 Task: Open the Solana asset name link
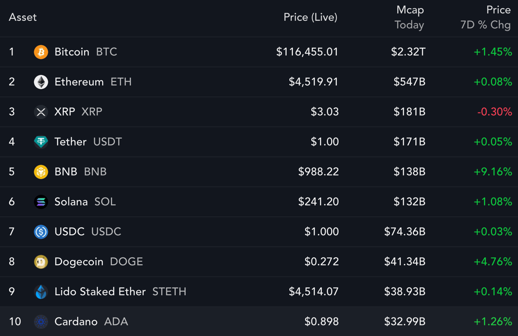coord(71,202)
